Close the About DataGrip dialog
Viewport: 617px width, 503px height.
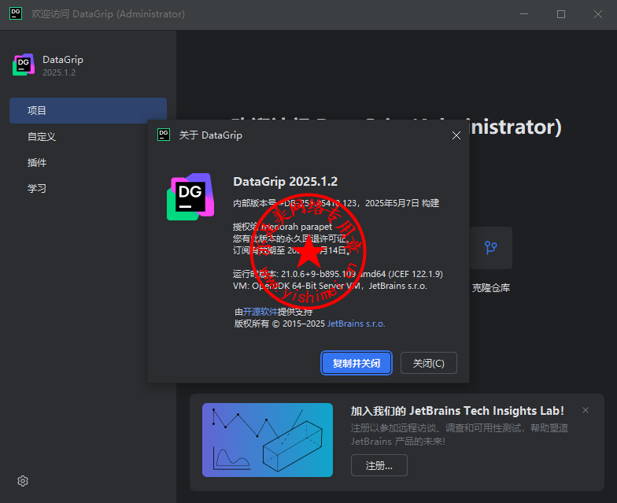(x=456, y=135)
